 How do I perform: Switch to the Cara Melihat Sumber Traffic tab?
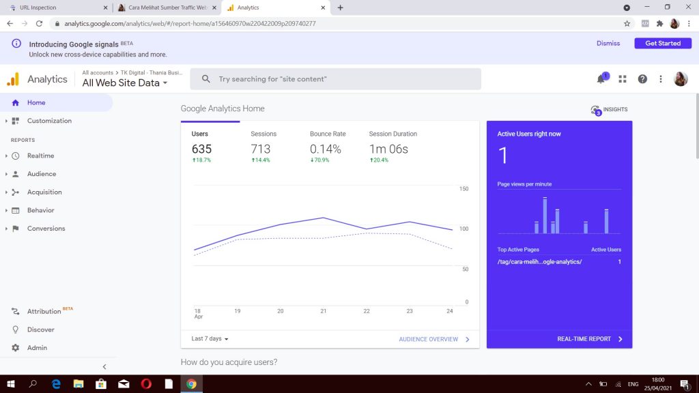pyautogui.click(x=167, y=8)
